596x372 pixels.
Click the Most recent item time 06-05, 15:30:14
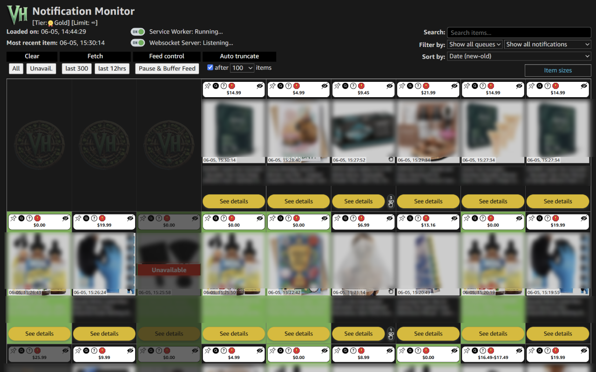click(x=82, y=43)
